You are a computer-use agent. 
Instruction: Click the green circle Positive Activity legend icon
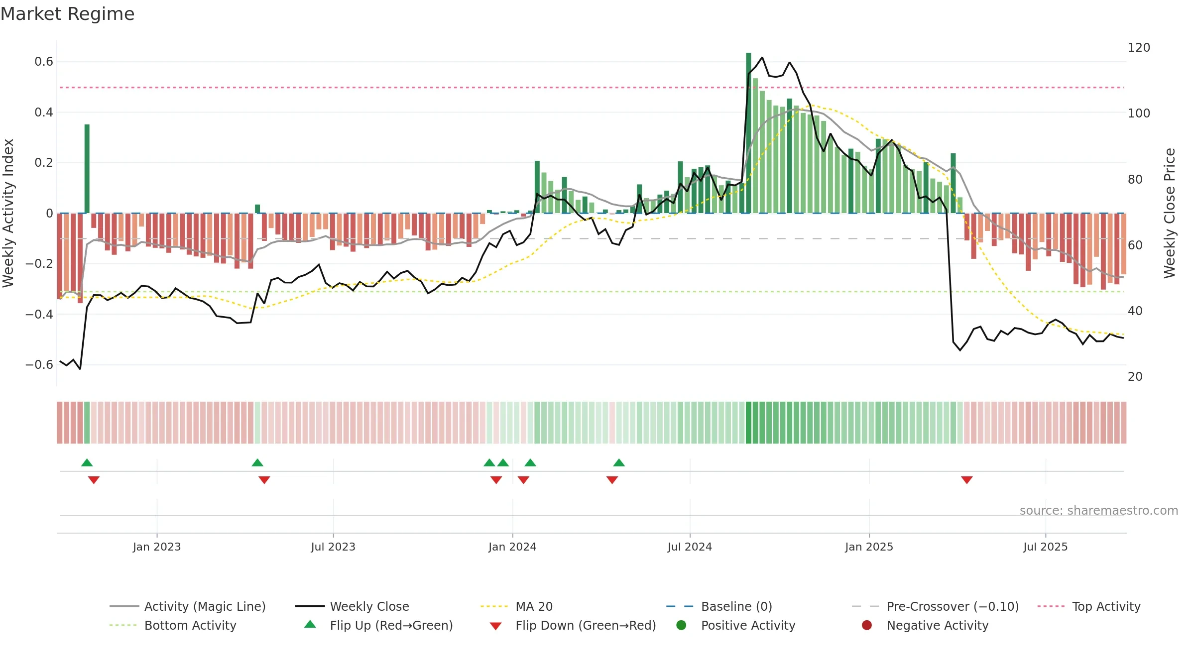tap(681, 625)
